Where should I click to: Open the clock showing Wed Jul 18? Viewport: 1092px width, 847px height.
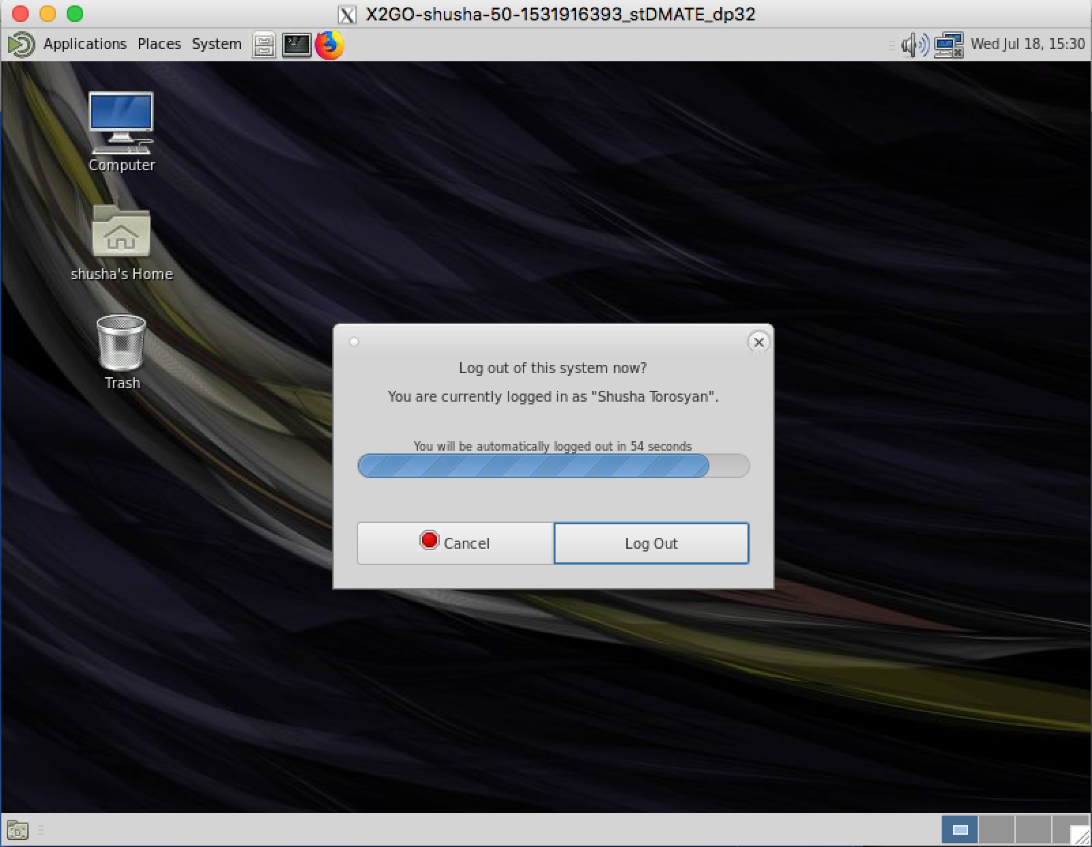tap(1027, 44)
